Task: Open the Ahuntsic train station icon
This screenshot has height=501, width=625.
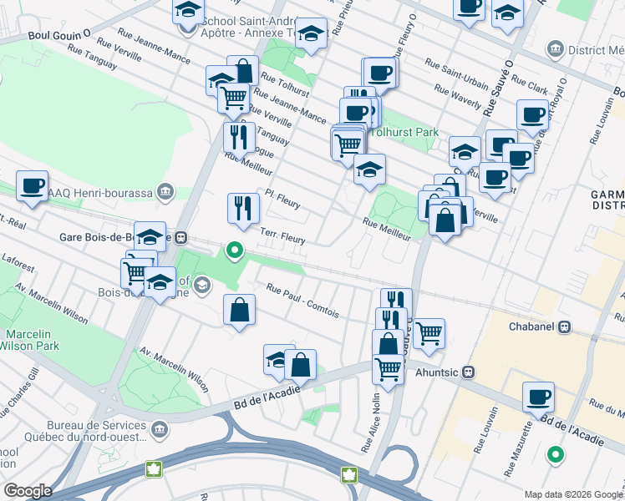Action: 469,372
